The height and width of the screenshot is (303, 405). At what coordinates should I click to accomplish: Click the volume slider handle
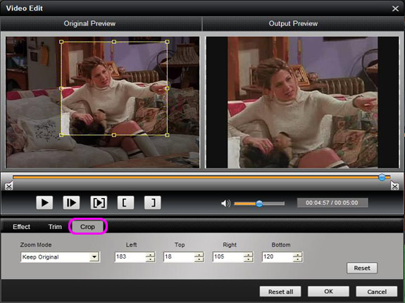pyautogui.click(x=259, y=204)
